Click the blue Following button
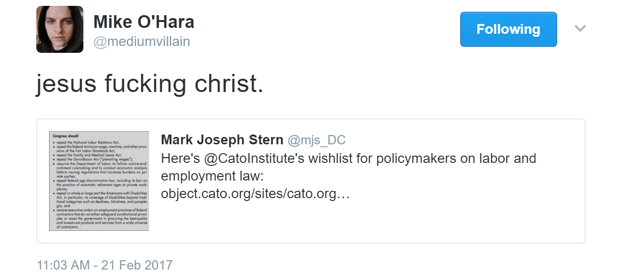621x272 pixels. click(x=508, y=29)
